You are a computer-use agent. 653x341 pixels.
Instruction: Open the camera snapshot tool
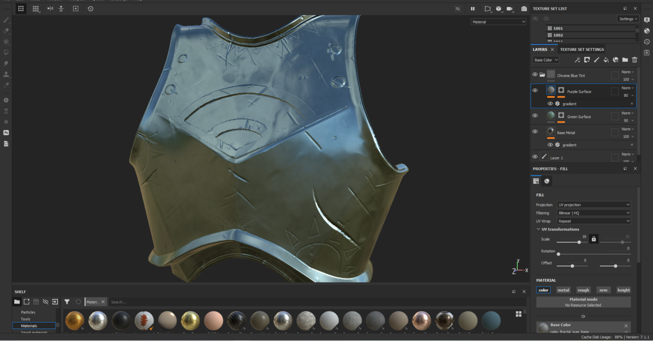click(523, 8)
